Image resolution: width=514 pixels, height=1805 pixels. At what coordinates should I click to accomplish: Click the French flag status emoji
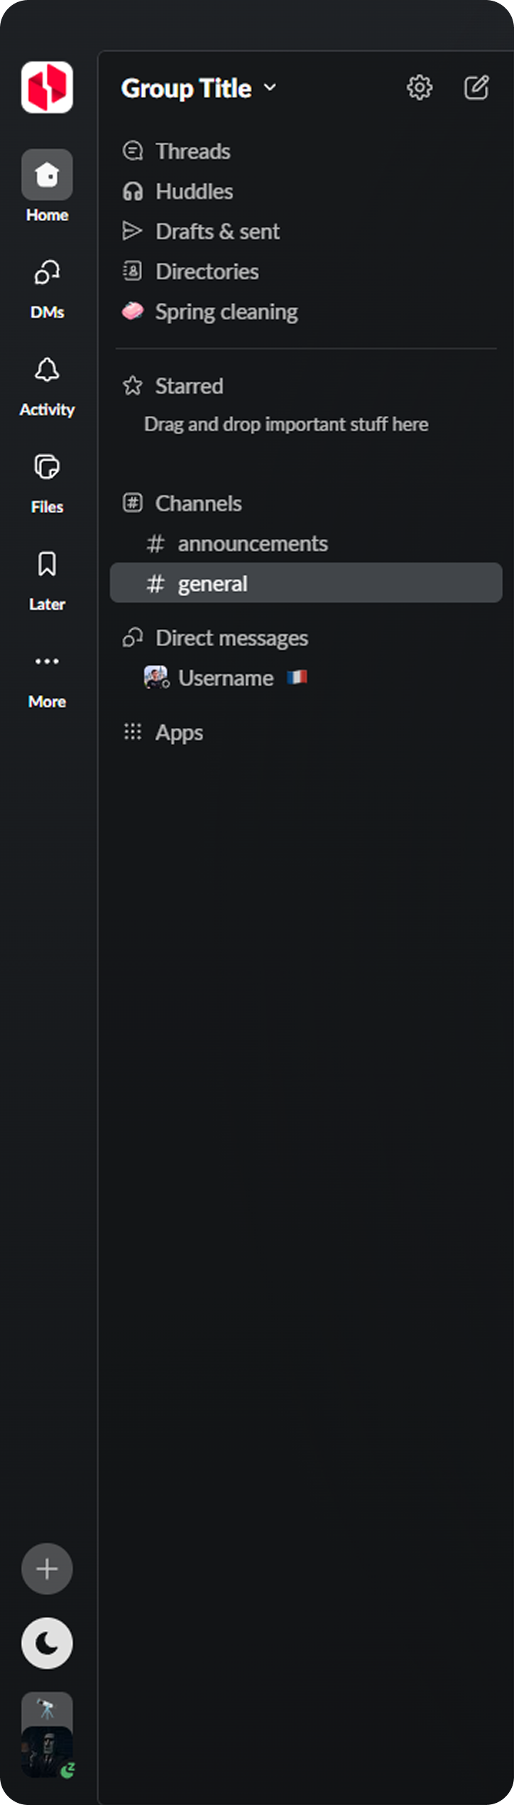297,677
